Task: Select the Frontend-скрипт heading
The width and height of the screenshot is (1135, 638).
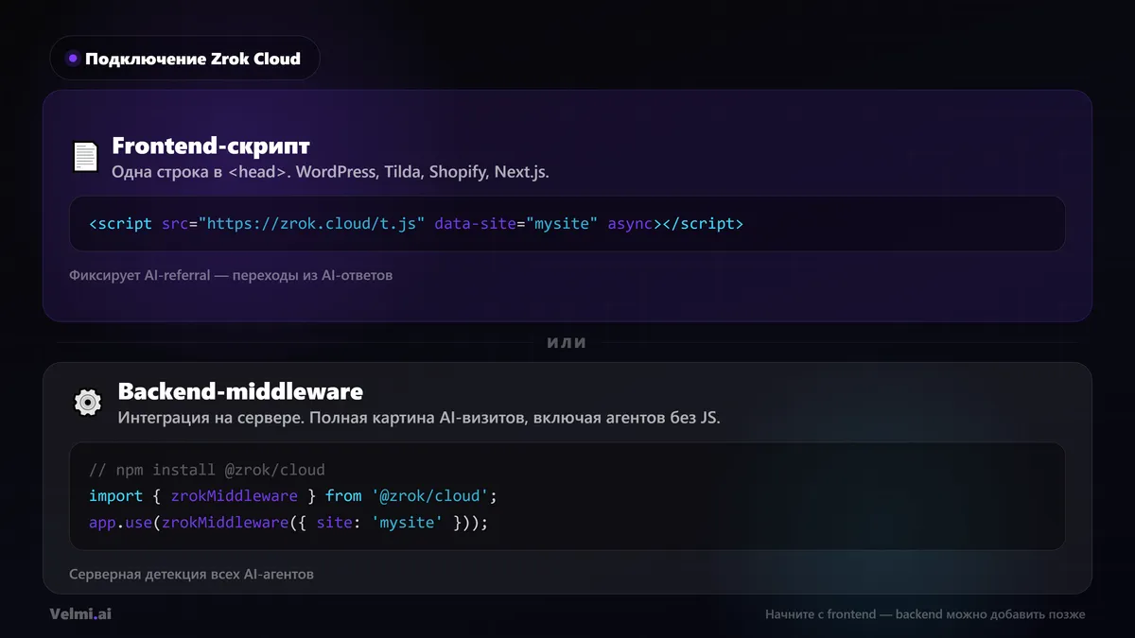Action: [x=211, y=146]
